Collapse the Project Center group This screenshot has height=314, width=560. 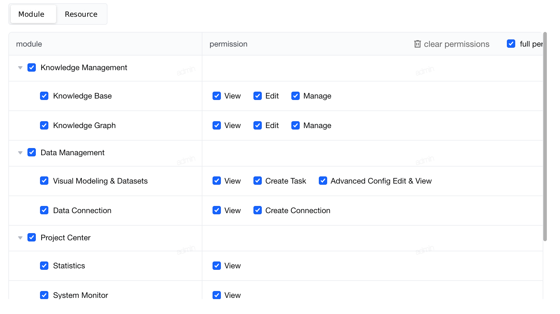tap(20, 238)
